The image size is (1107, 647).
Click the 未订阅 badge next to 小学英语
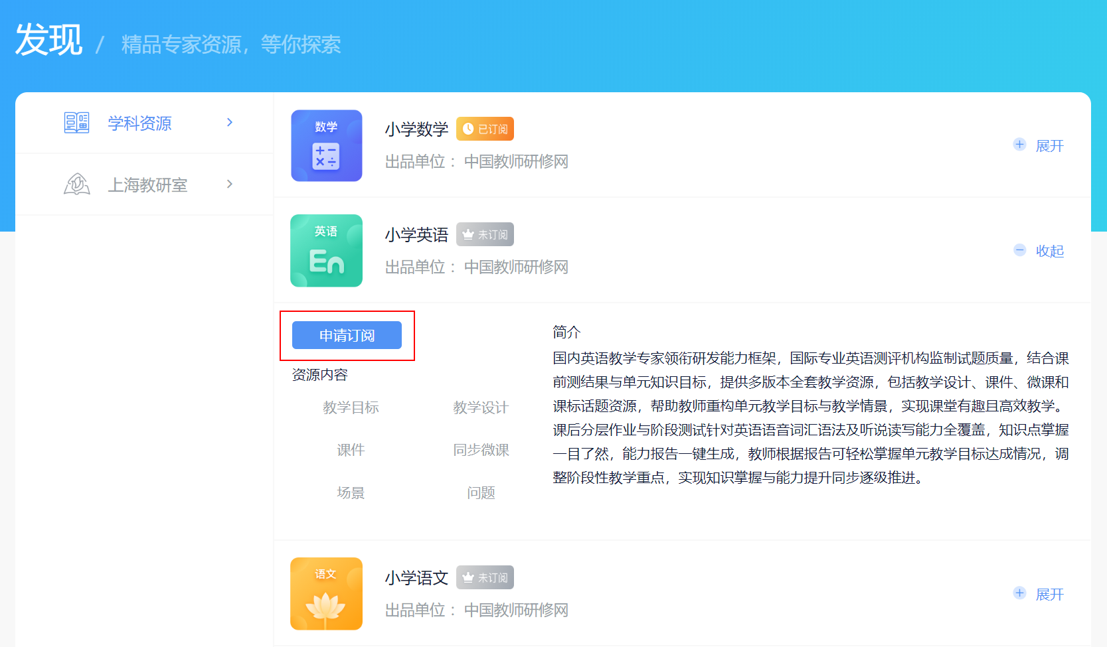click(485, 234)
